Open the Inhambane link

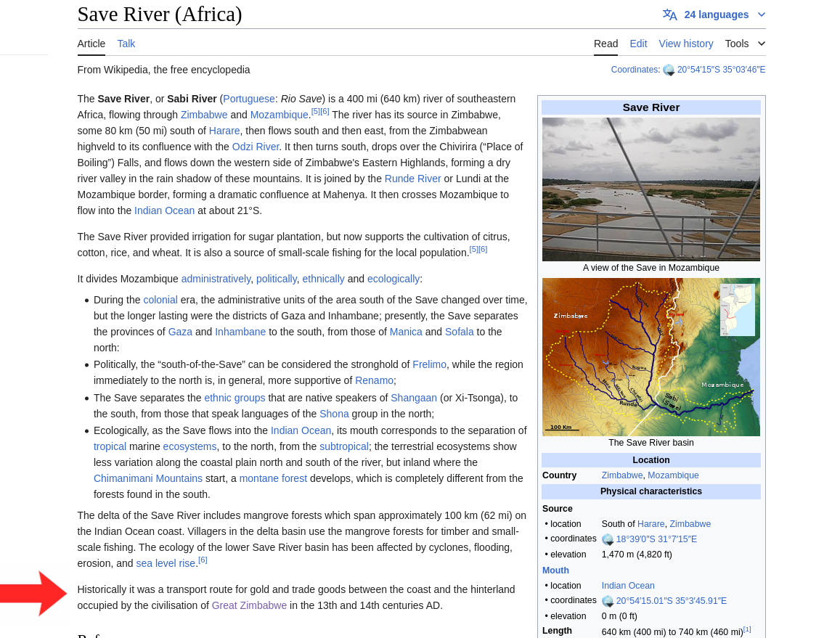click(x=240, y=332)
